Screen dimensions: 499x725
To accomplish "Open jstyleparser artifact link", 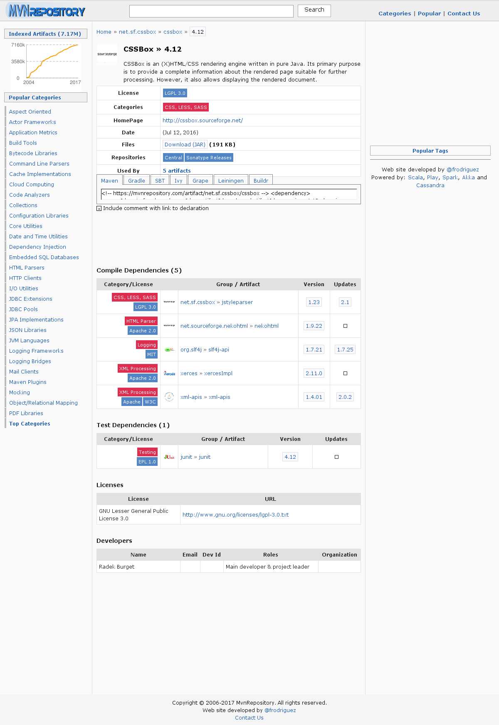I will (237, 302).
